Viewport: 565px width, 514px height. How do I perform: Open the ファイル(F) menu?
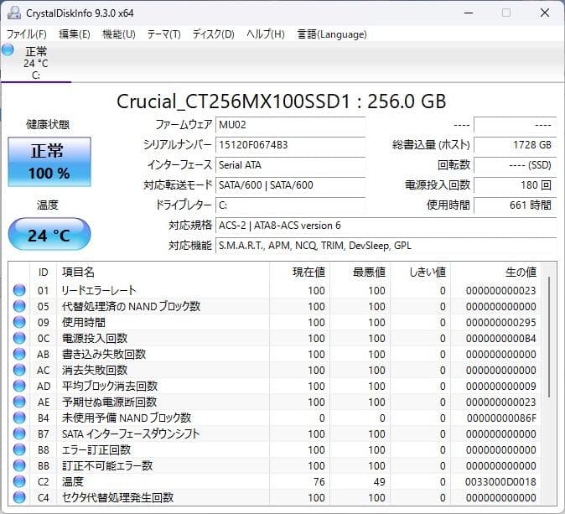(27, 34)
